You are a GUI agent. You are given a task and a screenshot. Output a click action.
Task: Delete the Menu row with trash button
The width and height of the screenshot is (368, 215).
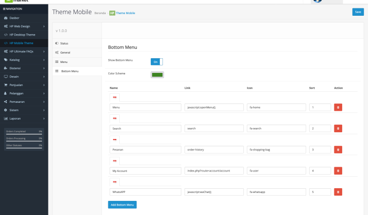pos(338,107)
